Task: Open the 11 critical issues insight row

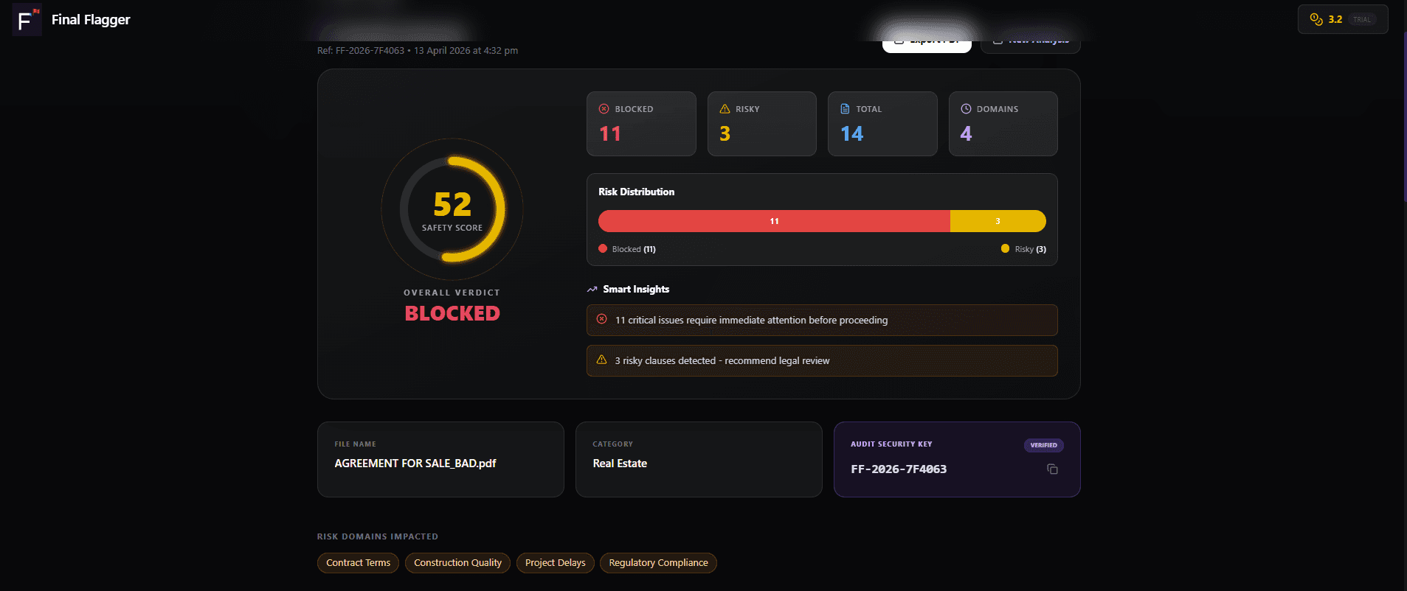Action: (x=822, y=320)
